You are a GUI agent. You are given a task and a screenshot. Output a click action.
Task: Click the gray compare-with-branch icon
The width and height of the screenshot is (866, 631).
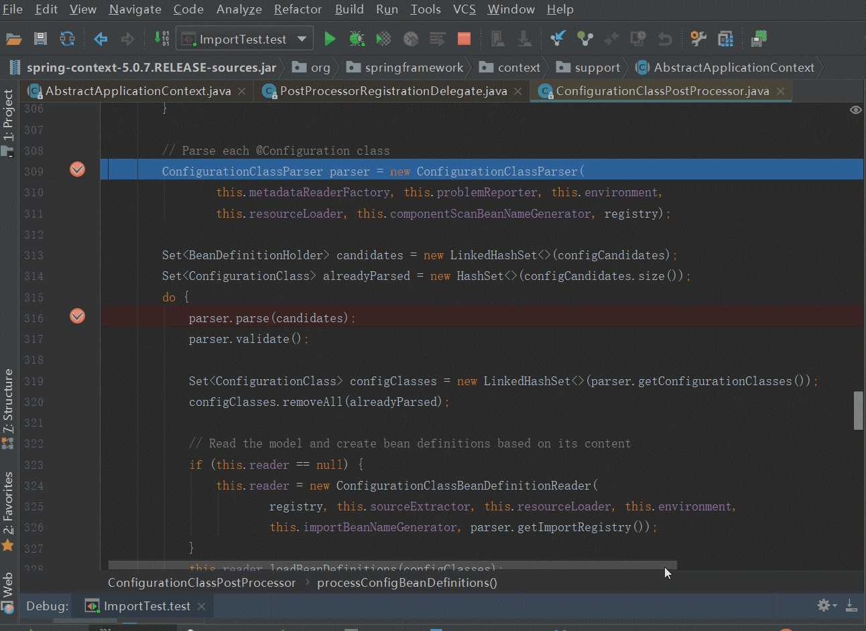tap(611, 39)
